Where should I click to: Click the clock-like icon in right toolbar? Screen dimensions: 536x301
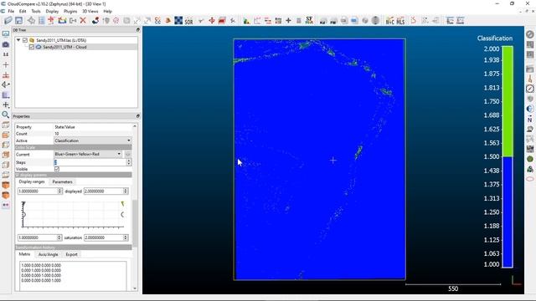[x=530, y=89]
